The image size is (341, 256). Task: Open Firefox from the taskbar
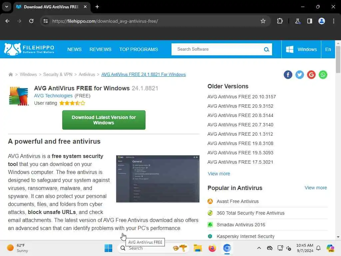pyautogui.click(x=212, y=248)
